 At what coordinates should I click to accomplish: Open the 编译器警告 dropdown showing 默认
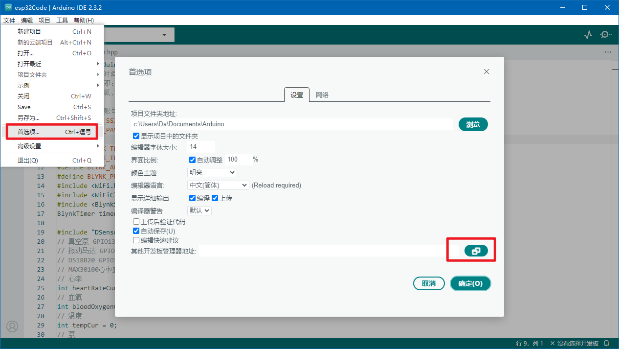199,210
